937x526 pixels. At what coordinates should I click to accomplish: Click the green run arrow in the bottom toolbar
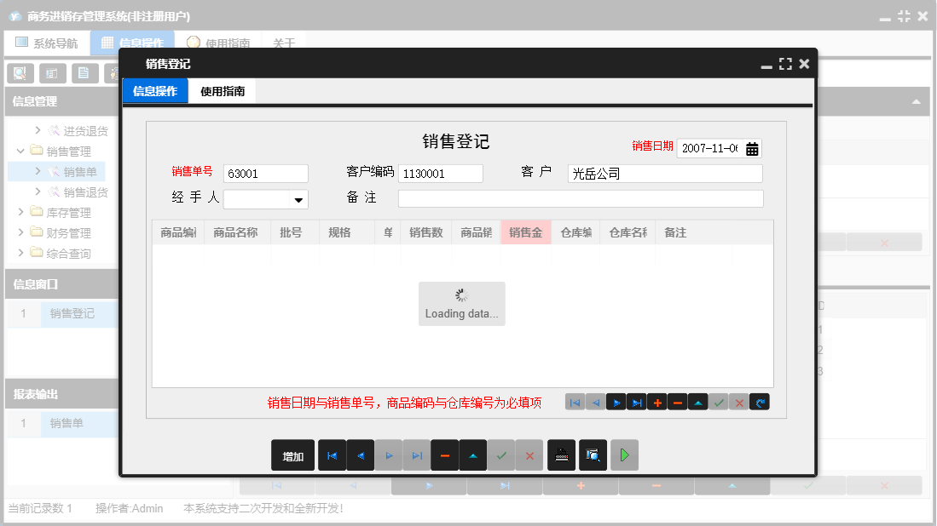coord(623,455)
